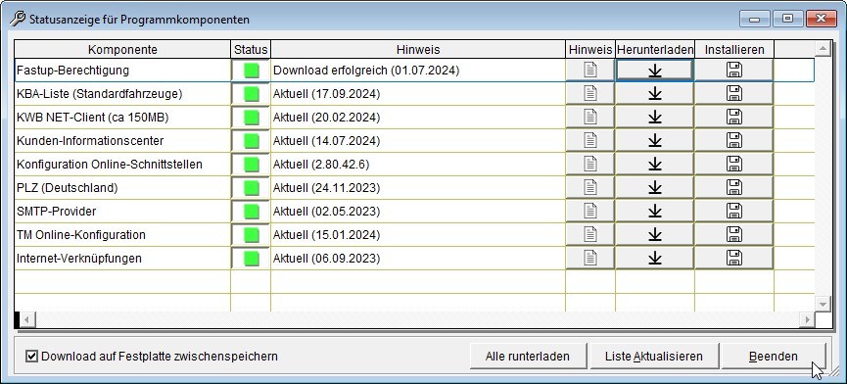Screen dimensions: 847x384
Task: Download the SMTP-Provider component
Action: 655,212
